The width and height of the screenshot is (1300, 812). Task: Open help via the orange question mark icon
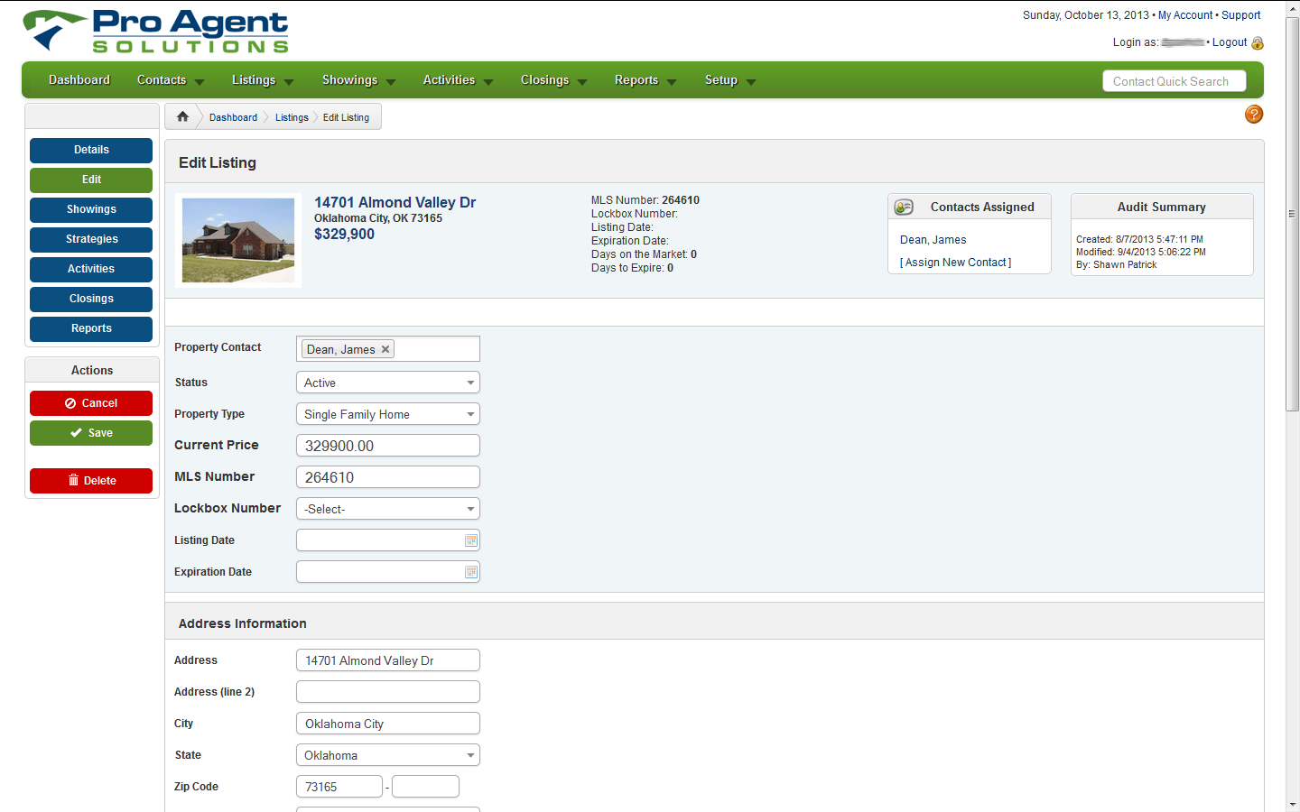pos(1253,115)
